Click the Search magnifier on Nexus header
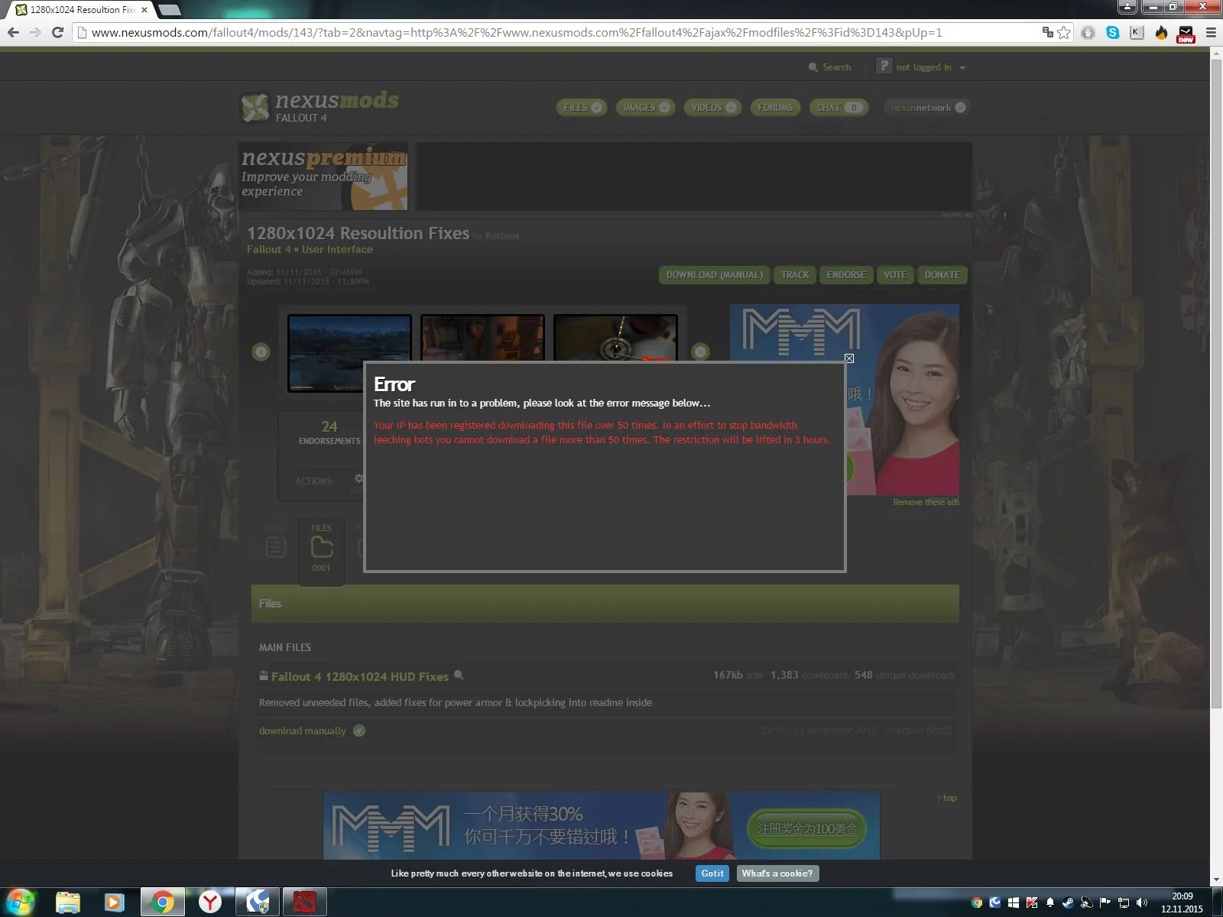 click(813, 67)
